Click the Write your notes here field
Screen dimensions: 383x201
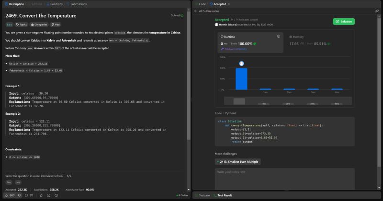click(284, 179)
